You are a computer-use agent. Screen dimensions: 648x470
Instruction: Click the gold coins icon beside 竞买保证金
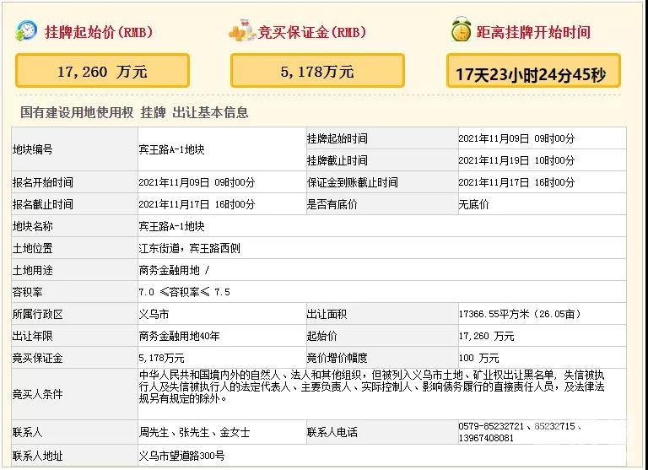pos(241,31)
